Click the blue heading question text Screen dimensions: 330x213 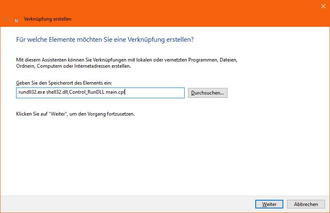coord(105,40)
